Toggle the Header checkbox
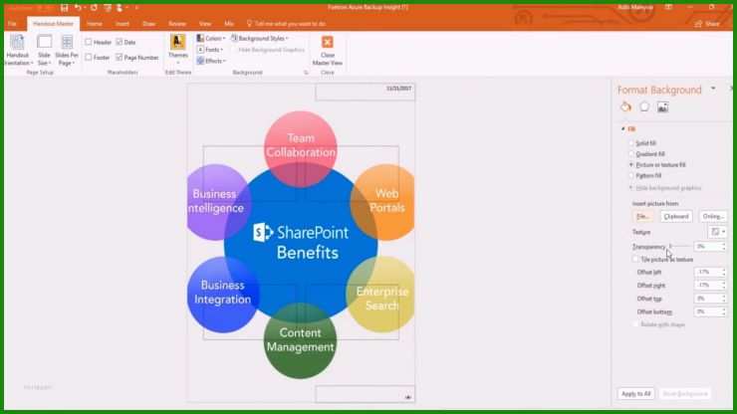The height and width of the screenshot is (414, 737). [89, 42]
